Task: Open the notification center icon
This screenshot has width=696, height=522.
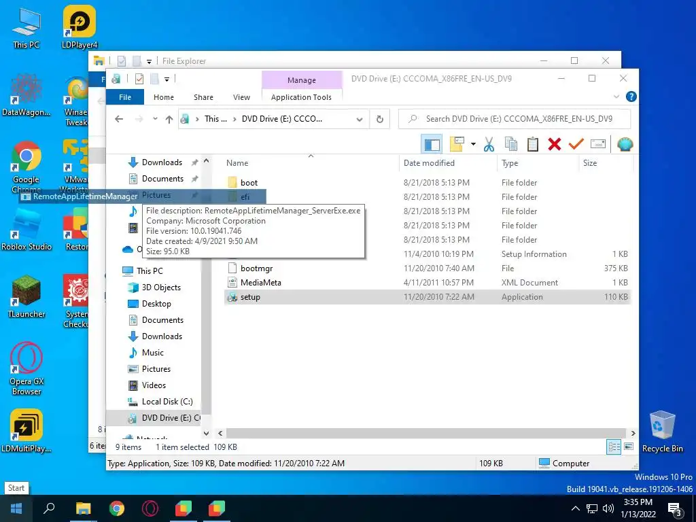Action: point(675,508)
